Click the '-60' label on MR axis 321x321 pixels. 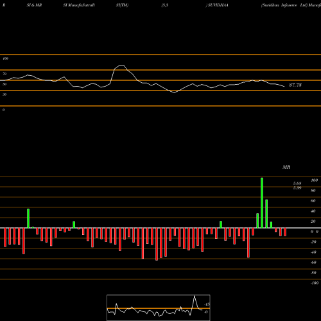(x=313, y=263)
